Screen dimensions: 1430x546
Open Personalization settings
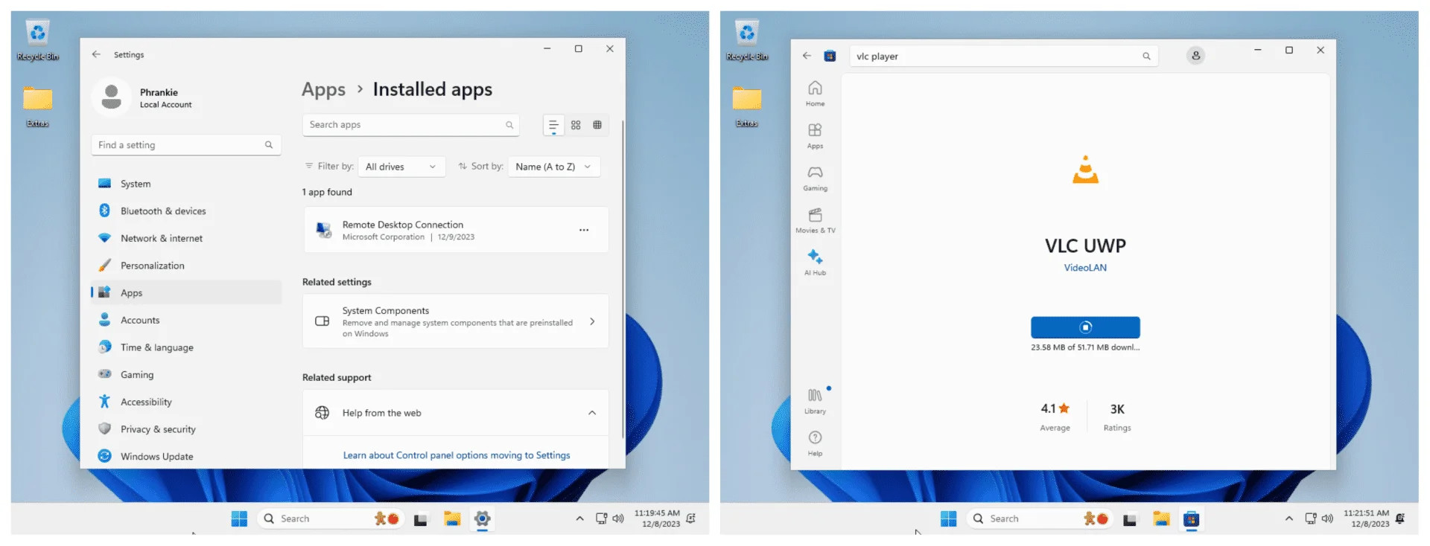(186, 266)
